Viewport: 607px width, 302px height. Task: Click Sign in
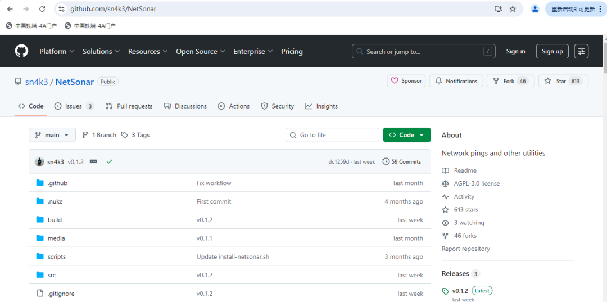(515, 52)
